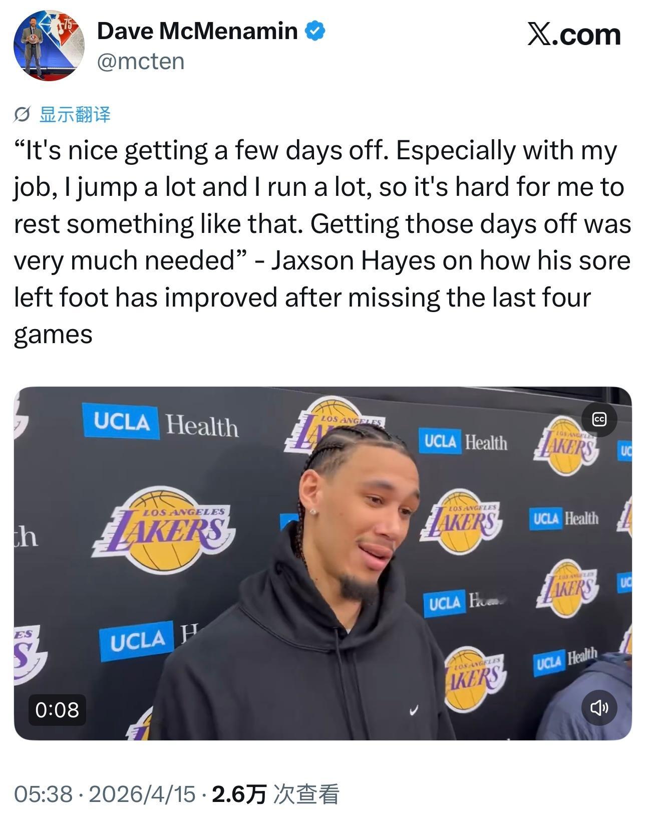646x825 pixels.
Task: Click the translate icon beside 显示翻译
Action: coord(22,115)
